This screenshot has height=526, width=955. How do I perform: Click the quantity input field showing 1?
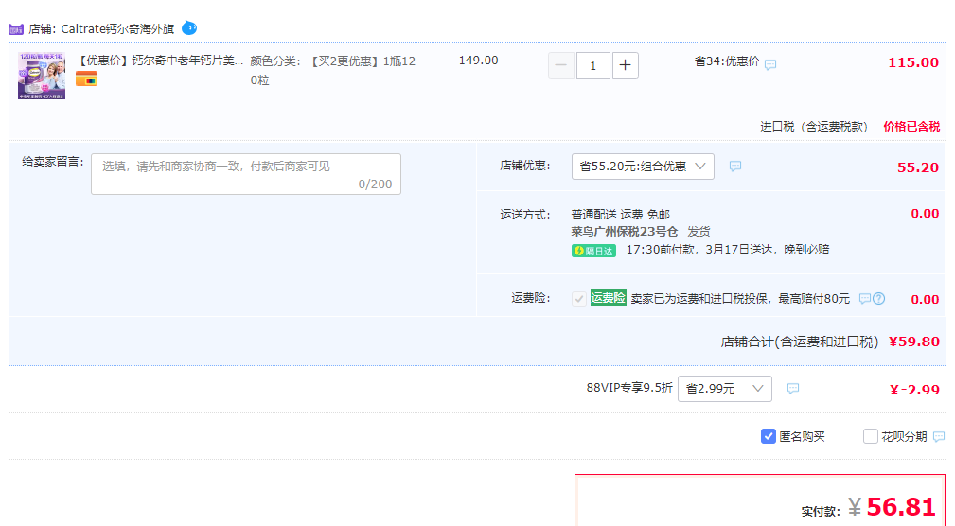(x=592, y=65)
